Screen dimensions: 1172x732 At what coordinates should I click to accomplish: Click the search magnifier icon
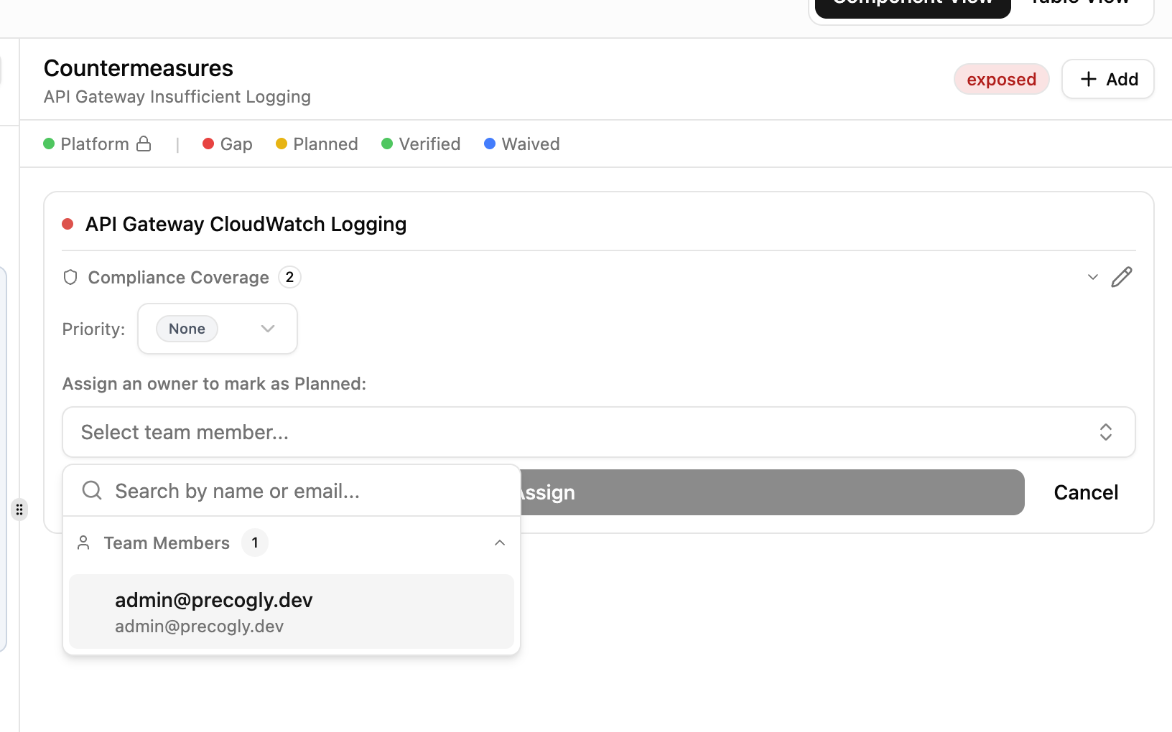tap(92, 490)
